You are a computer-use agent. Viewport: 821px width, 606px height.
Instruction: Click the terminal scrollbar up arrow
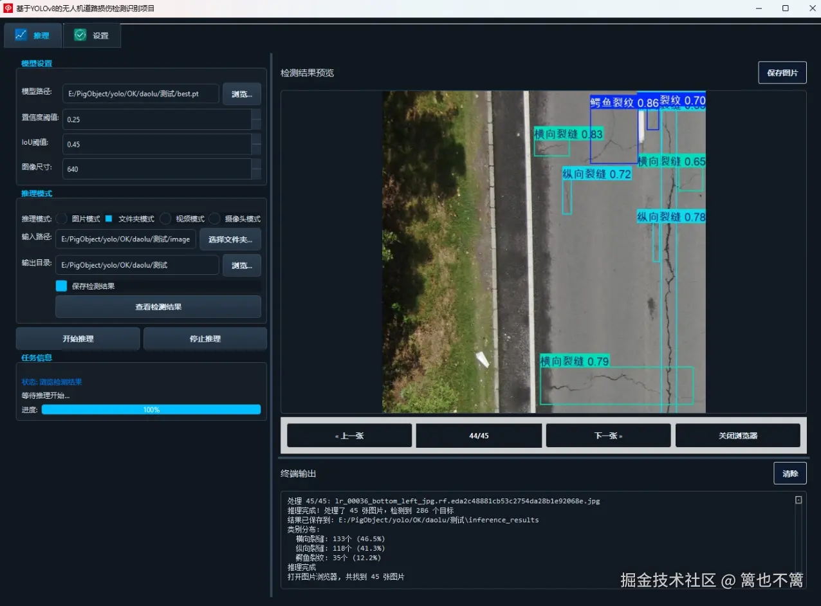pyautogui.click(x=798, y=500)
